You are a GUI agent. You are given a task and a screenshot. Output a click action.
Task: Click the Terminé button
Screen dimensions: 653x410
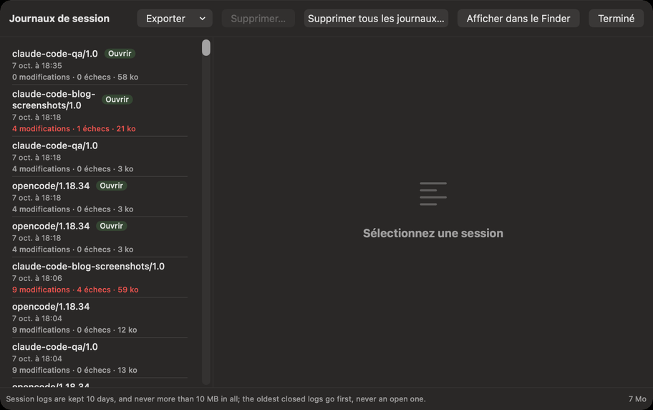coord(616,19)
